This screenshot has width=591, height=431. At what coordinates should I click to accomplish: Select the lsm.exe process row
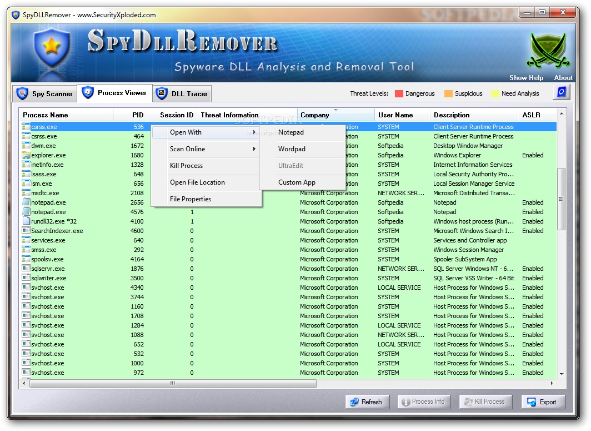[x=288, y=184]
